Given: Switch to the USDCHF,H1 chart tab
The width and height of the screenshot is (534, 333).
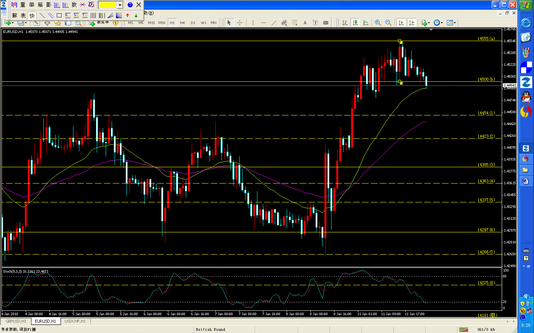Looking at the screenshot, I should [x=75, y=321].
